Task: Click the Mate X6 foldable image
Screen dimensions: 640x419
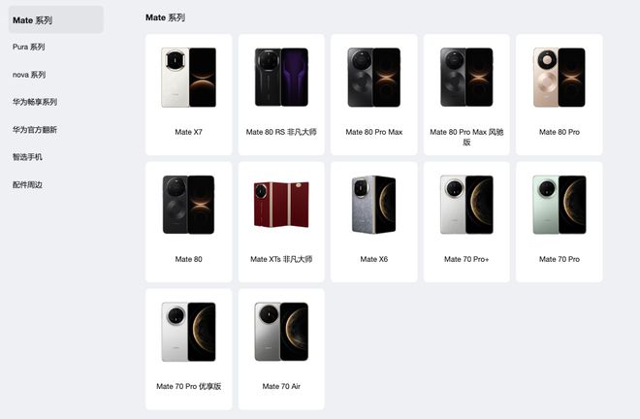Action: pos(374,205)
